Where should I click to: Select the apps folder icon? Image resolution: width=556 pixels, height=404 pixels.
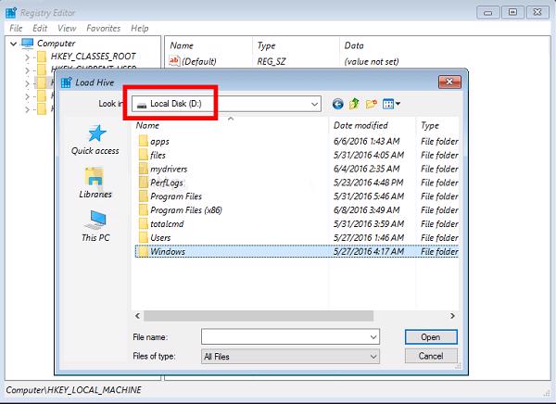coord(144,141)
